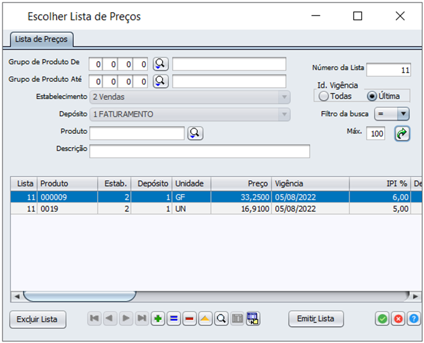The image size is (424, 343).
Task: Click the grid's scroll right arrow
Action: click(x=415, y=296)
